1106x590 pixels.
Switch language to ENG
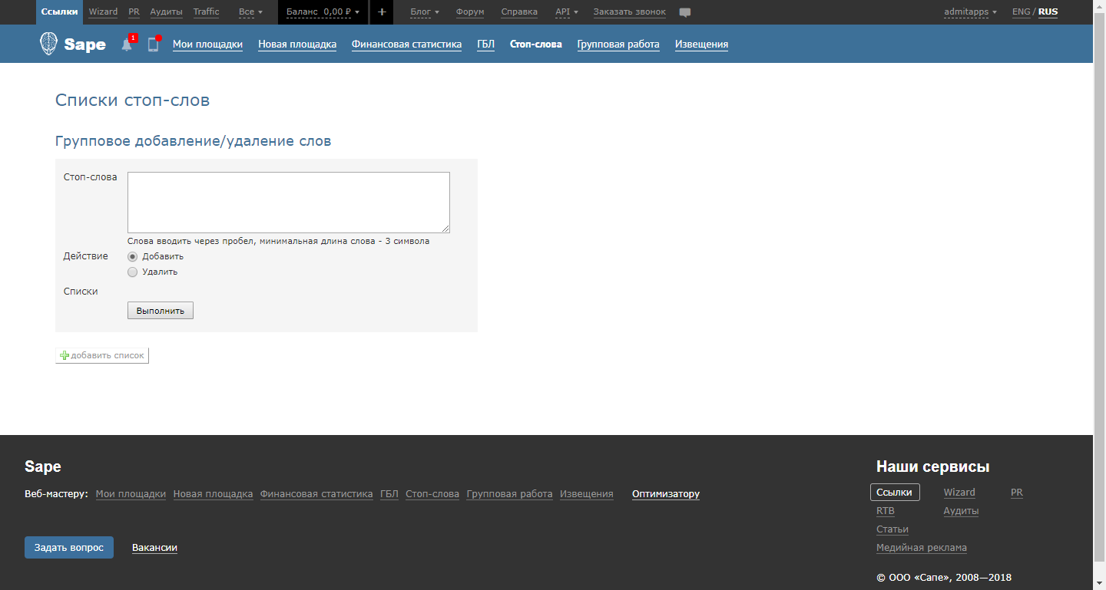click(1022, 12)
